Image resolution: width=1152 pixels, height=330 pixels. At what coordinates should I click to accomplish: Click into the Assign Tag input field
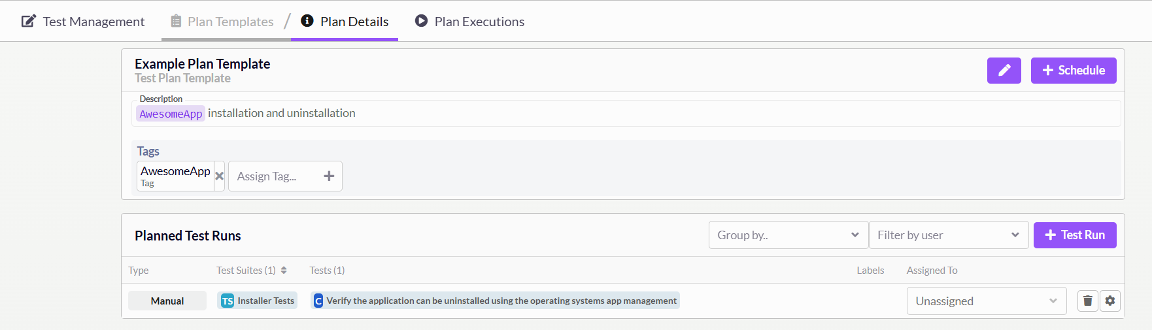(275, 176)
